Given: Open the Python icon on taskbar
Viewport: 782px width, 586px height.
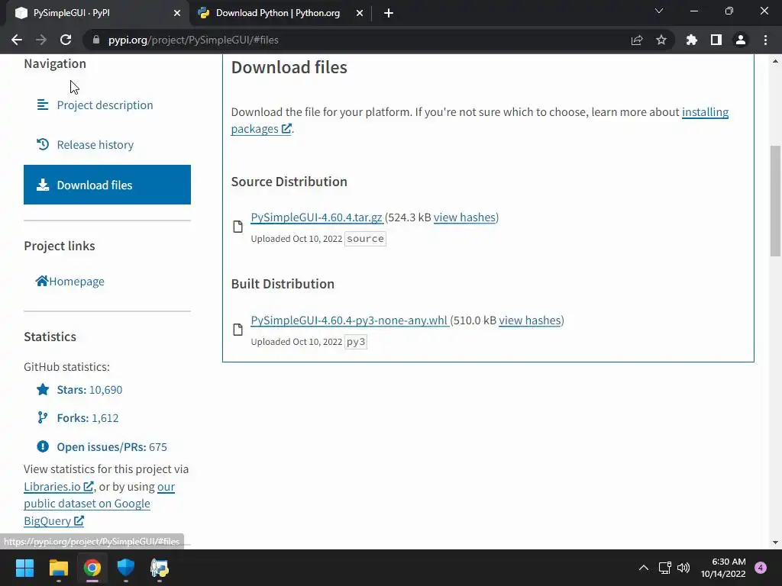Looking at the screenshot, I should pyautogui.click(x=160, y=568).
